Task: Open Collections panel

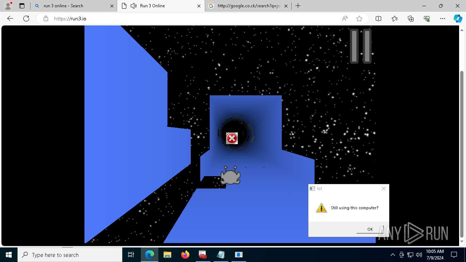Action: [x=411, y=19]
